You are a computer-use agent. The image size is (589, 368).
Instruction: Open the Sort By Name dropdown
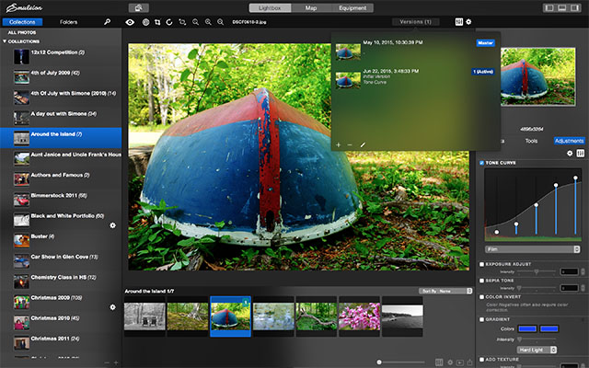(445, 291)
